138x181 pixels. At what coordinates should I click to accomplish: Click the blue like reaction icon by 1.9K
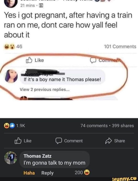12,126
